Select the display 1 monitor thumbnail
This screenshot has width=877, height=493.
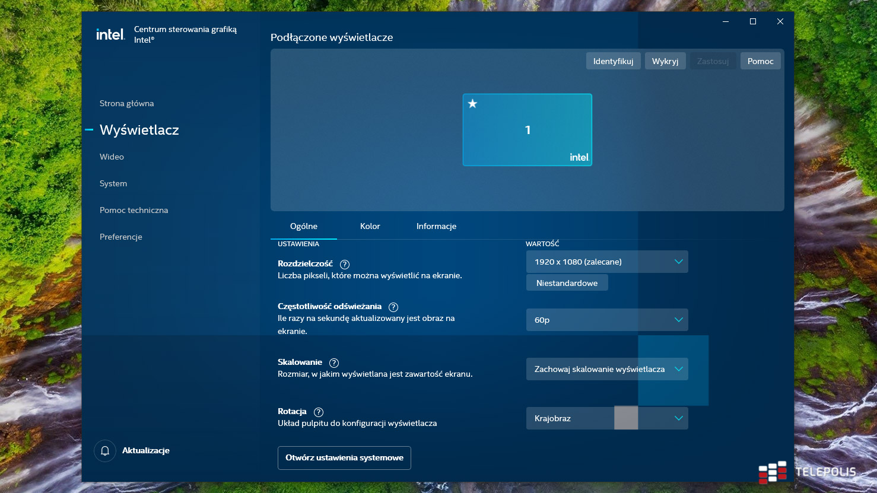[x=527, y=131]
